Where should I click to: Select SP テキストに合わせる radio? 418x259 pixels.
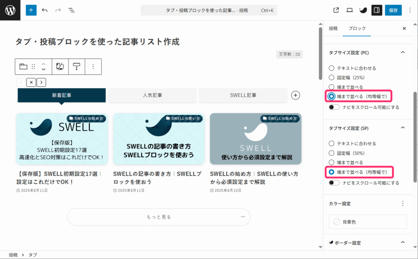tap(331, 144)
